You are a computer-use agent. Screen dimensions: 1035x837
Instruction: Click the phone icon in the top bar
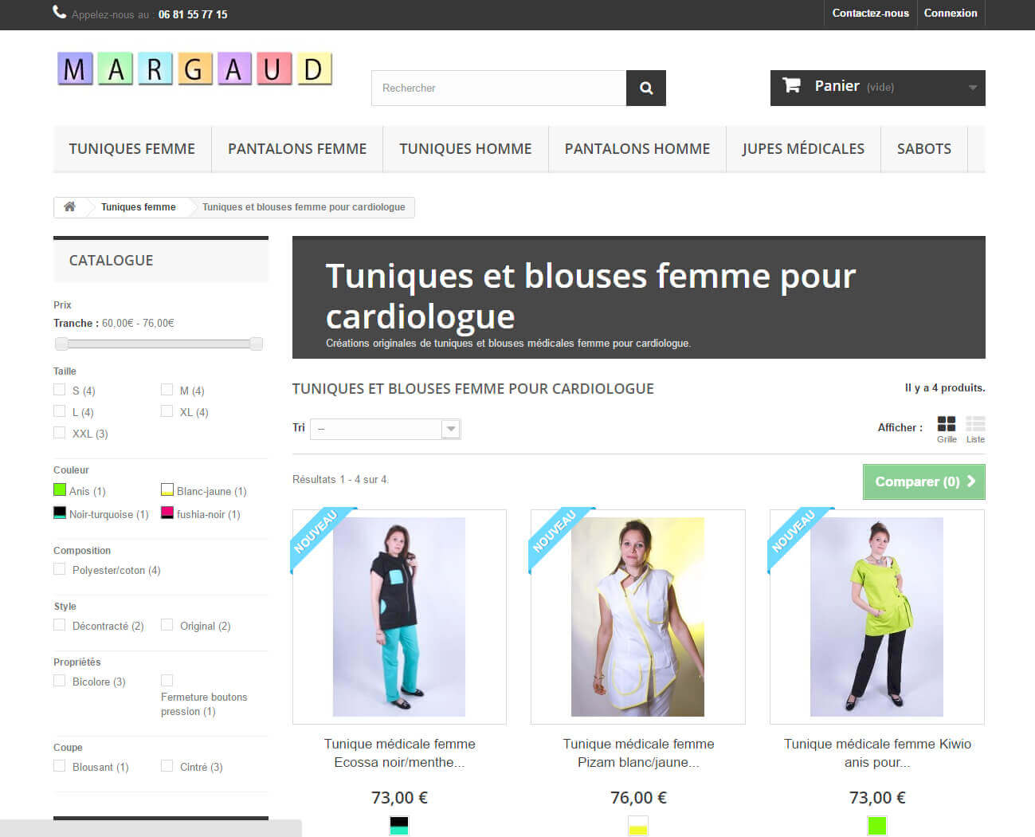[60, 12]
